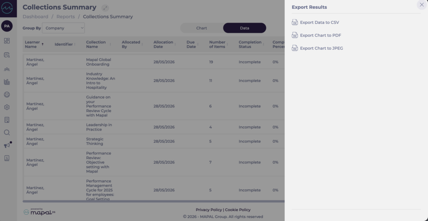This screenshot has height=221, width=428.
Task: Click the magnifier search icon in sidebar
Action: tap(7, 133)
